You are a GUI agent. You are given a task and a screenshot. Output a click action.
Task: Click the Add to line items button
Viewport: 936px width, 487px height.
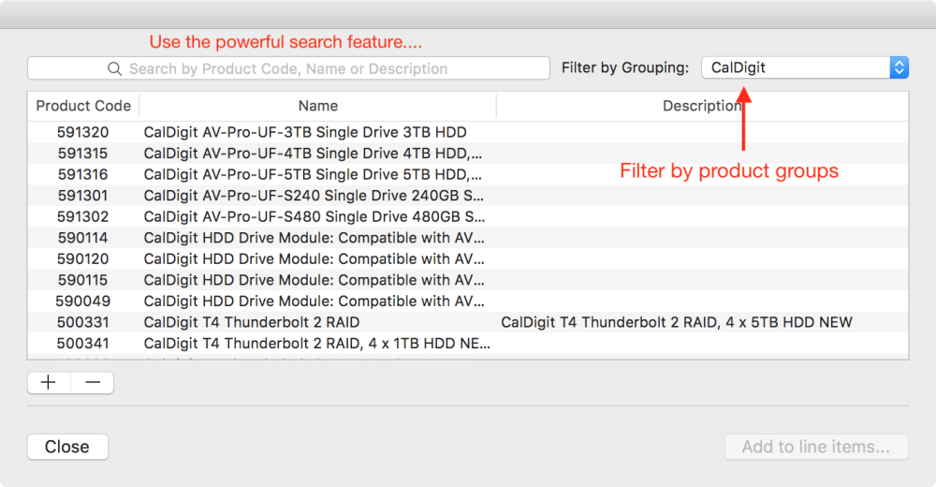(x=816, y=447)
